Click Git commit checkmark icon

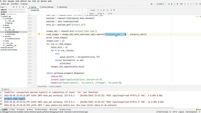click(x=188, y=4)
